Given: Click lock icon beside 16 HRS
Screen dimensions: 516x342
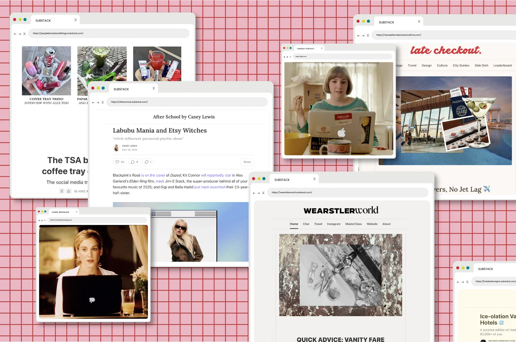Looking at the screenshot, I should coord(69,191).
